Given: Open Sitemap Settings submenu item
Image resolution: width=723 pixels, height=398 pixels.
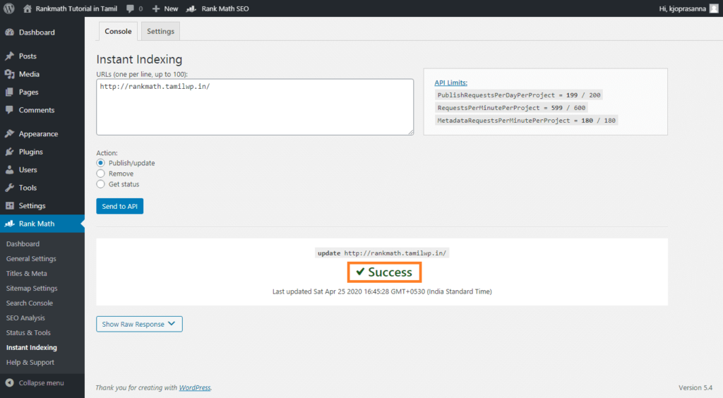Looking at the screenshot, I should 32,288.
